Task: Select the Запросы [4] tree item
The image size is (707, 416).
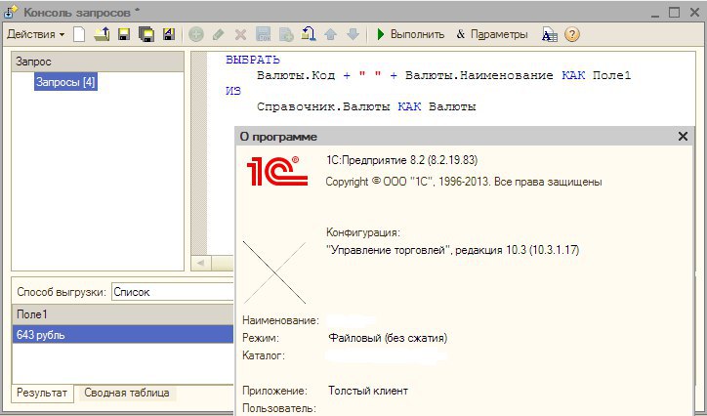Action: tap(65, 82)
